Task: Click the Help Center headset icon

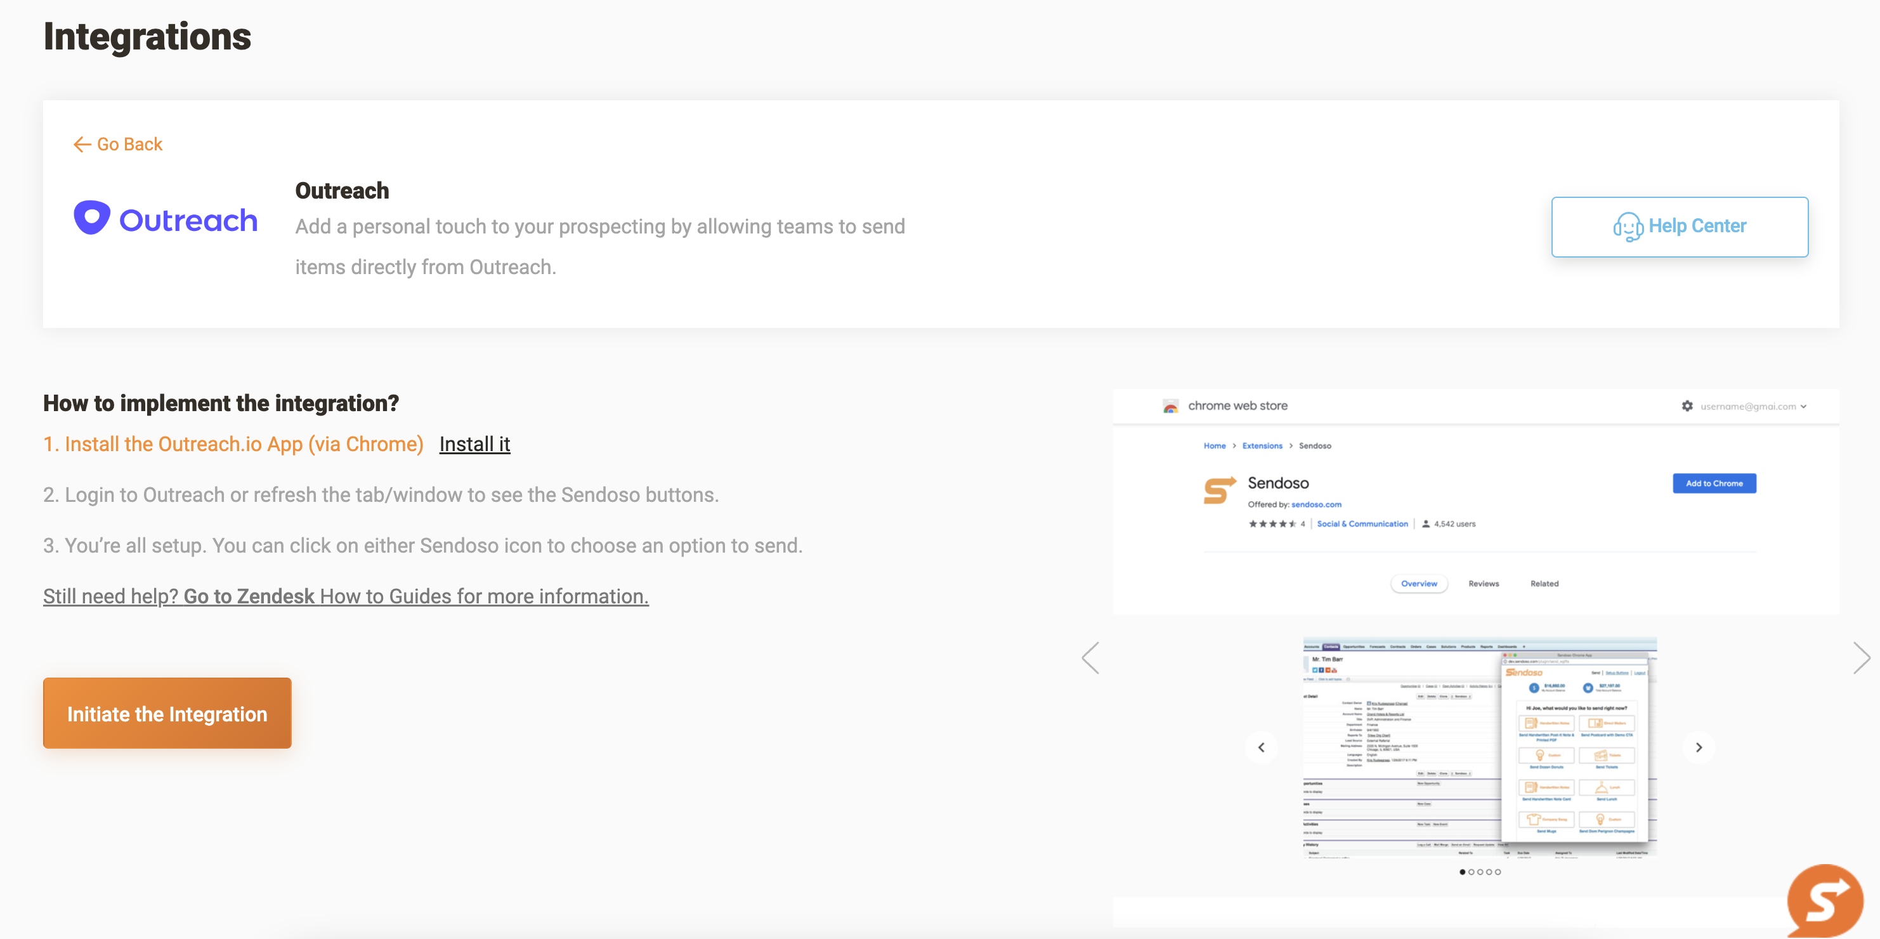Action: pos(1627,227)
